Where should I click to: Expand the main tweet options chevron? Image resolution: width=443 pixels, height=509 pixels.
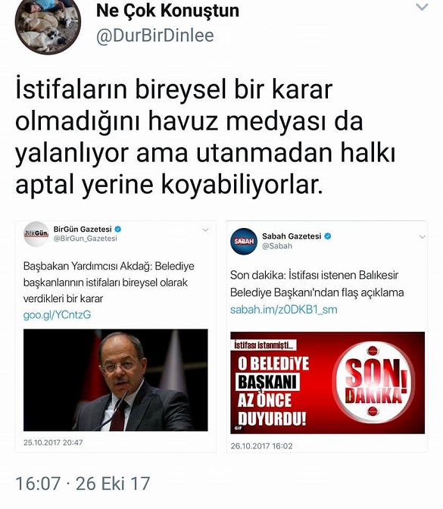[422, 7]
